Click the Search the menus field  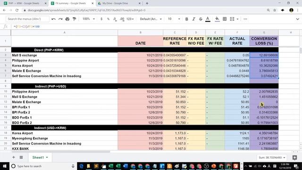pyautogui.click(x=27, y=19)
